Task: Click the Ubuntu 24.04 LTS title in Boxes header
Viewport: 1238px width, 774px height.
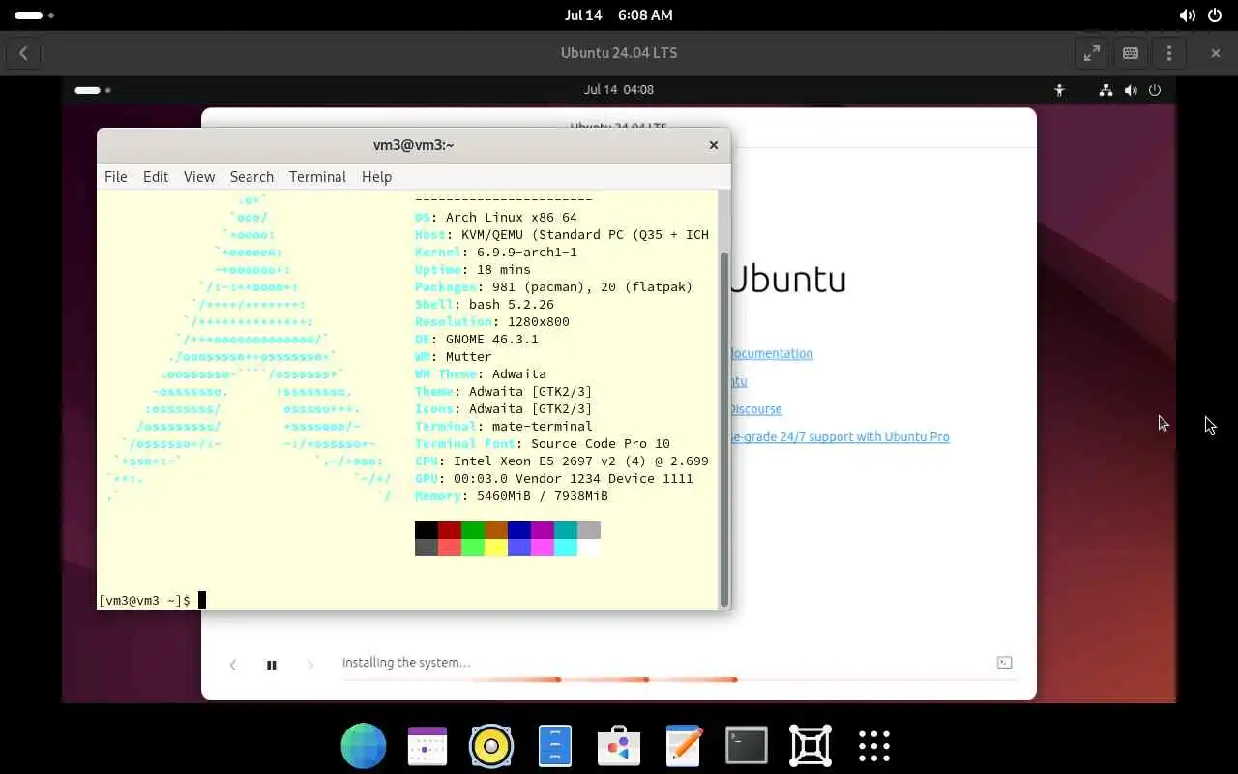Action: (x=619, y=53)
